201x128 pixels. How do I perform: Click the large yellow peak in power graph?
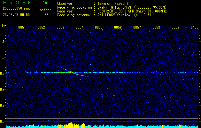click(x=70, y=124)
